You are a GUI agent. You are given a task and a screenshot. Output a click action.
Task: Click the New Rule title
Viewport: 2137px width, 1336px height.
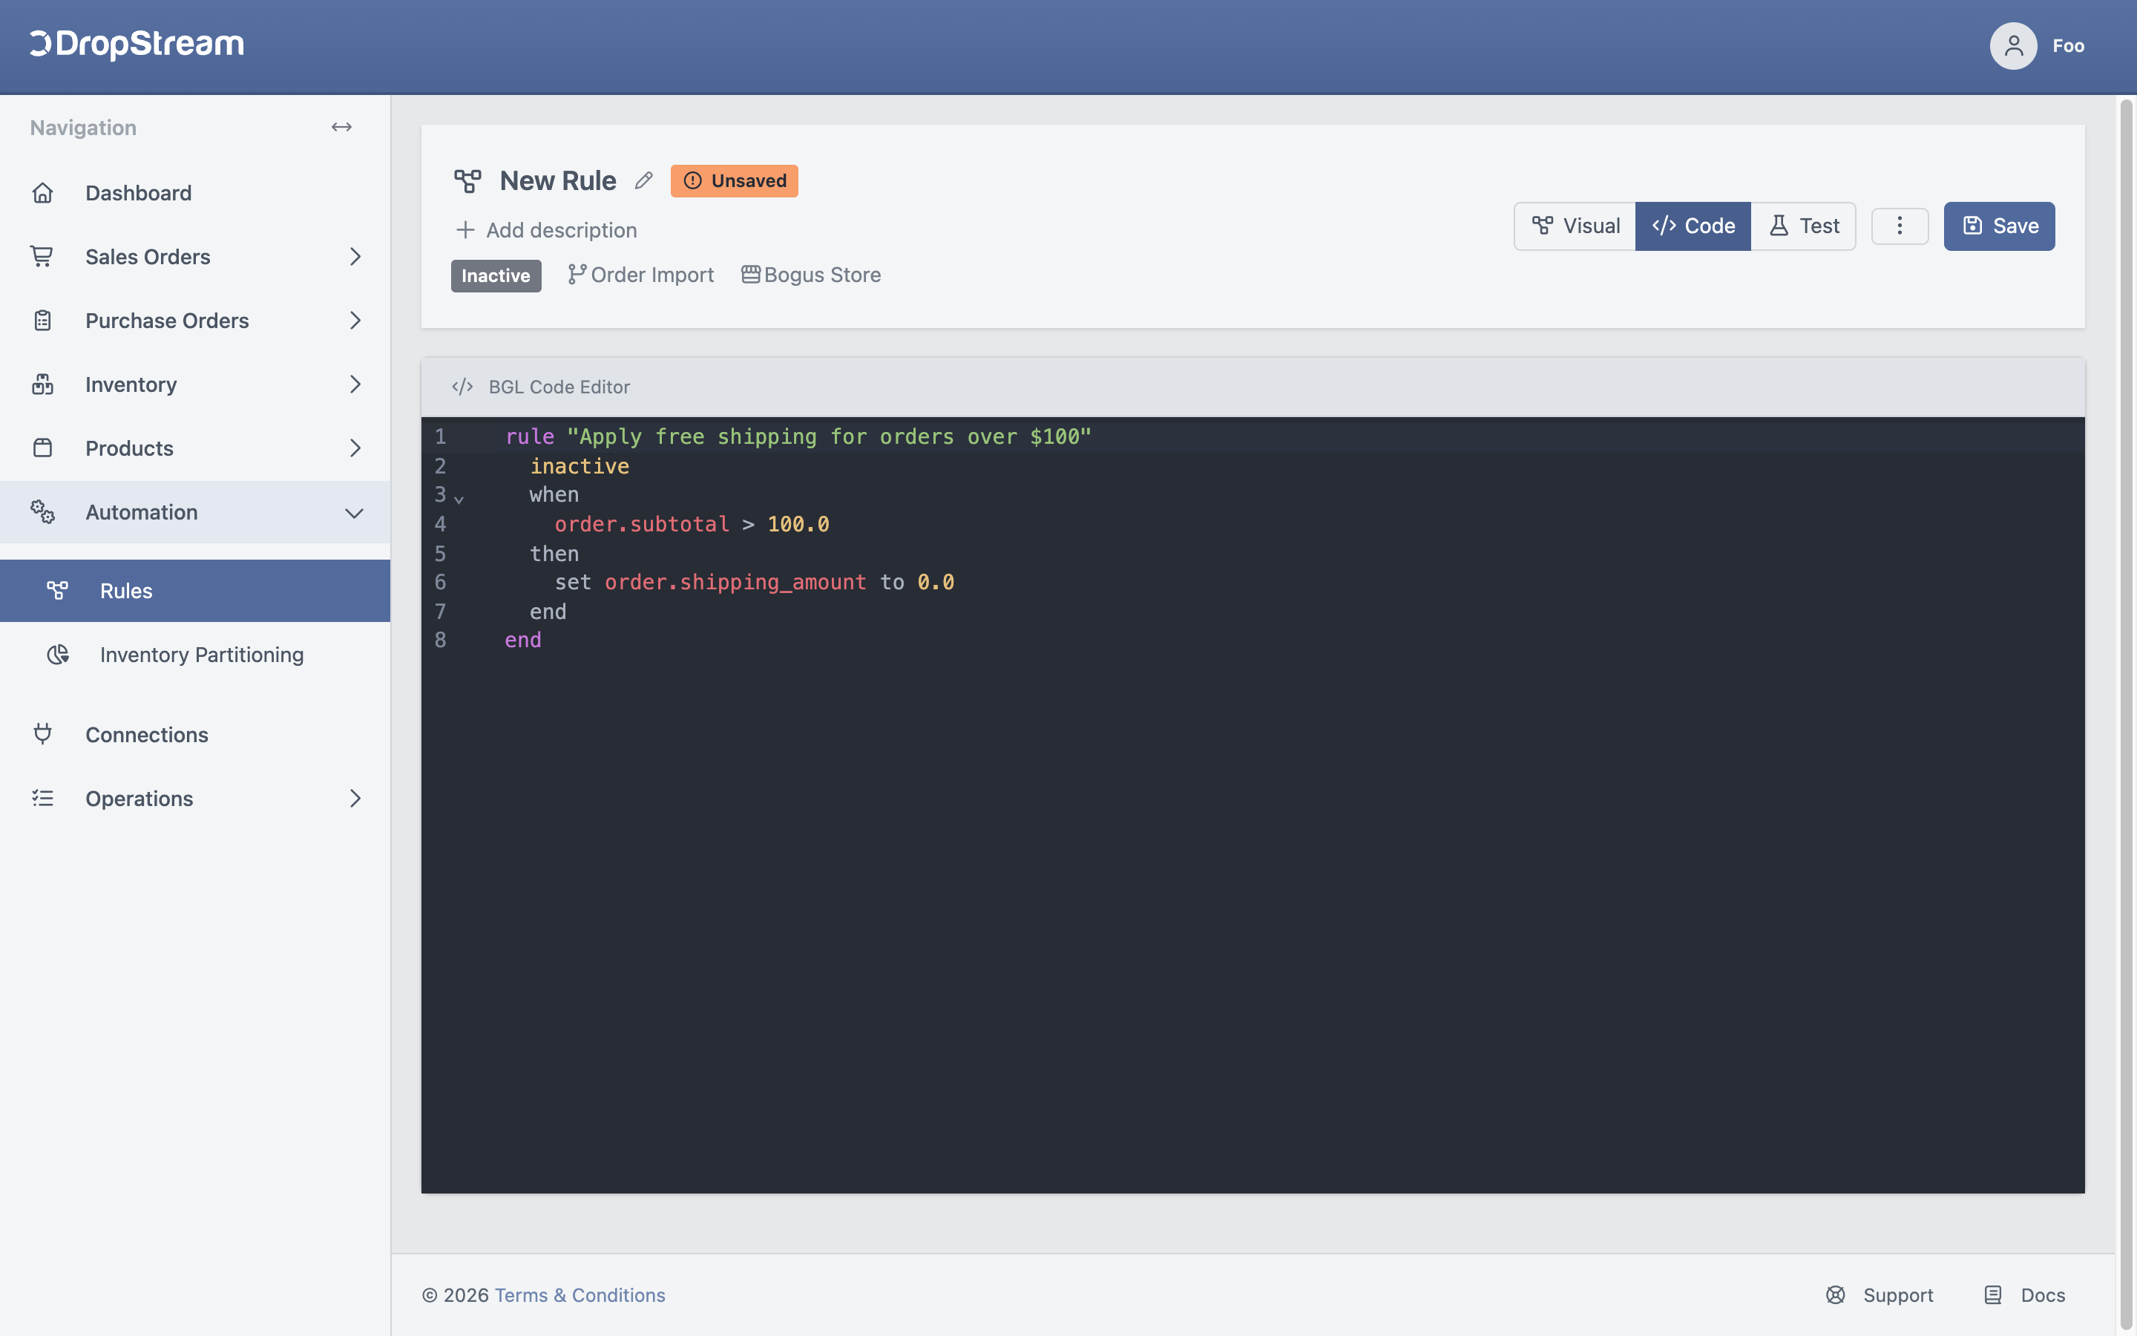tap(558, 180)
